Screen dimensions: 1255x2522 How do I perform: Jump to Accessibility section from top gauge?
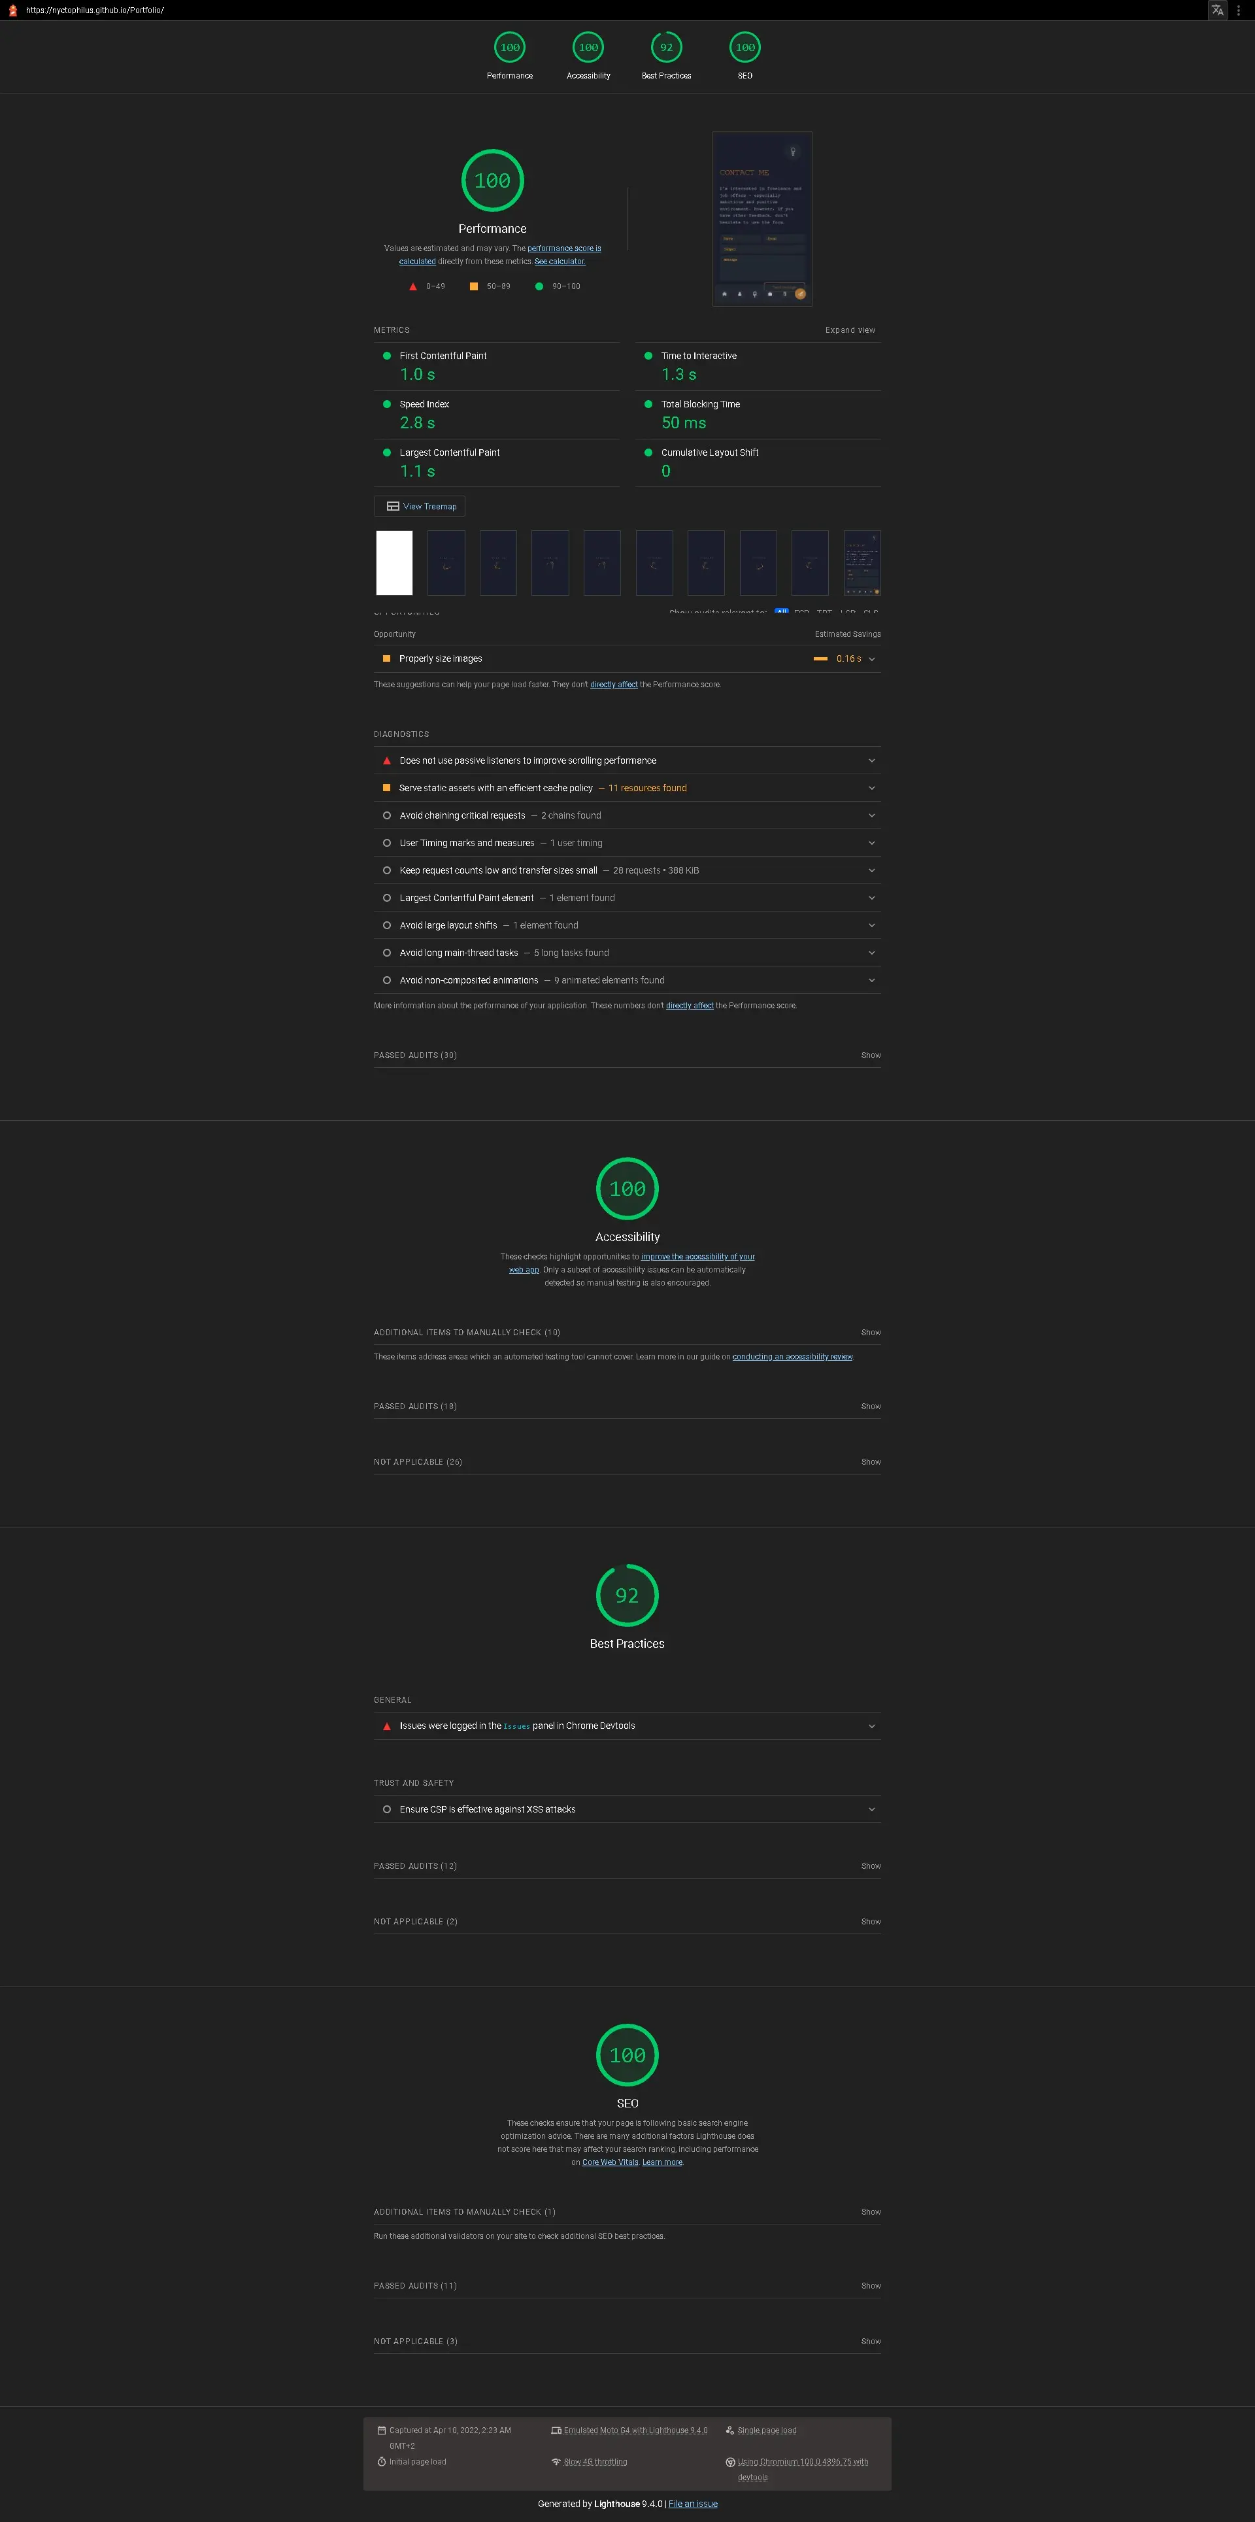[588, 48]
